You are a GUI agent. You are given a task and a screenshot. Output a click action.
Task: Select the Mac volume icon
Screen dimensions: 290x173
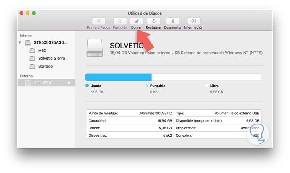pyautogui.click(x=32, y=50)
